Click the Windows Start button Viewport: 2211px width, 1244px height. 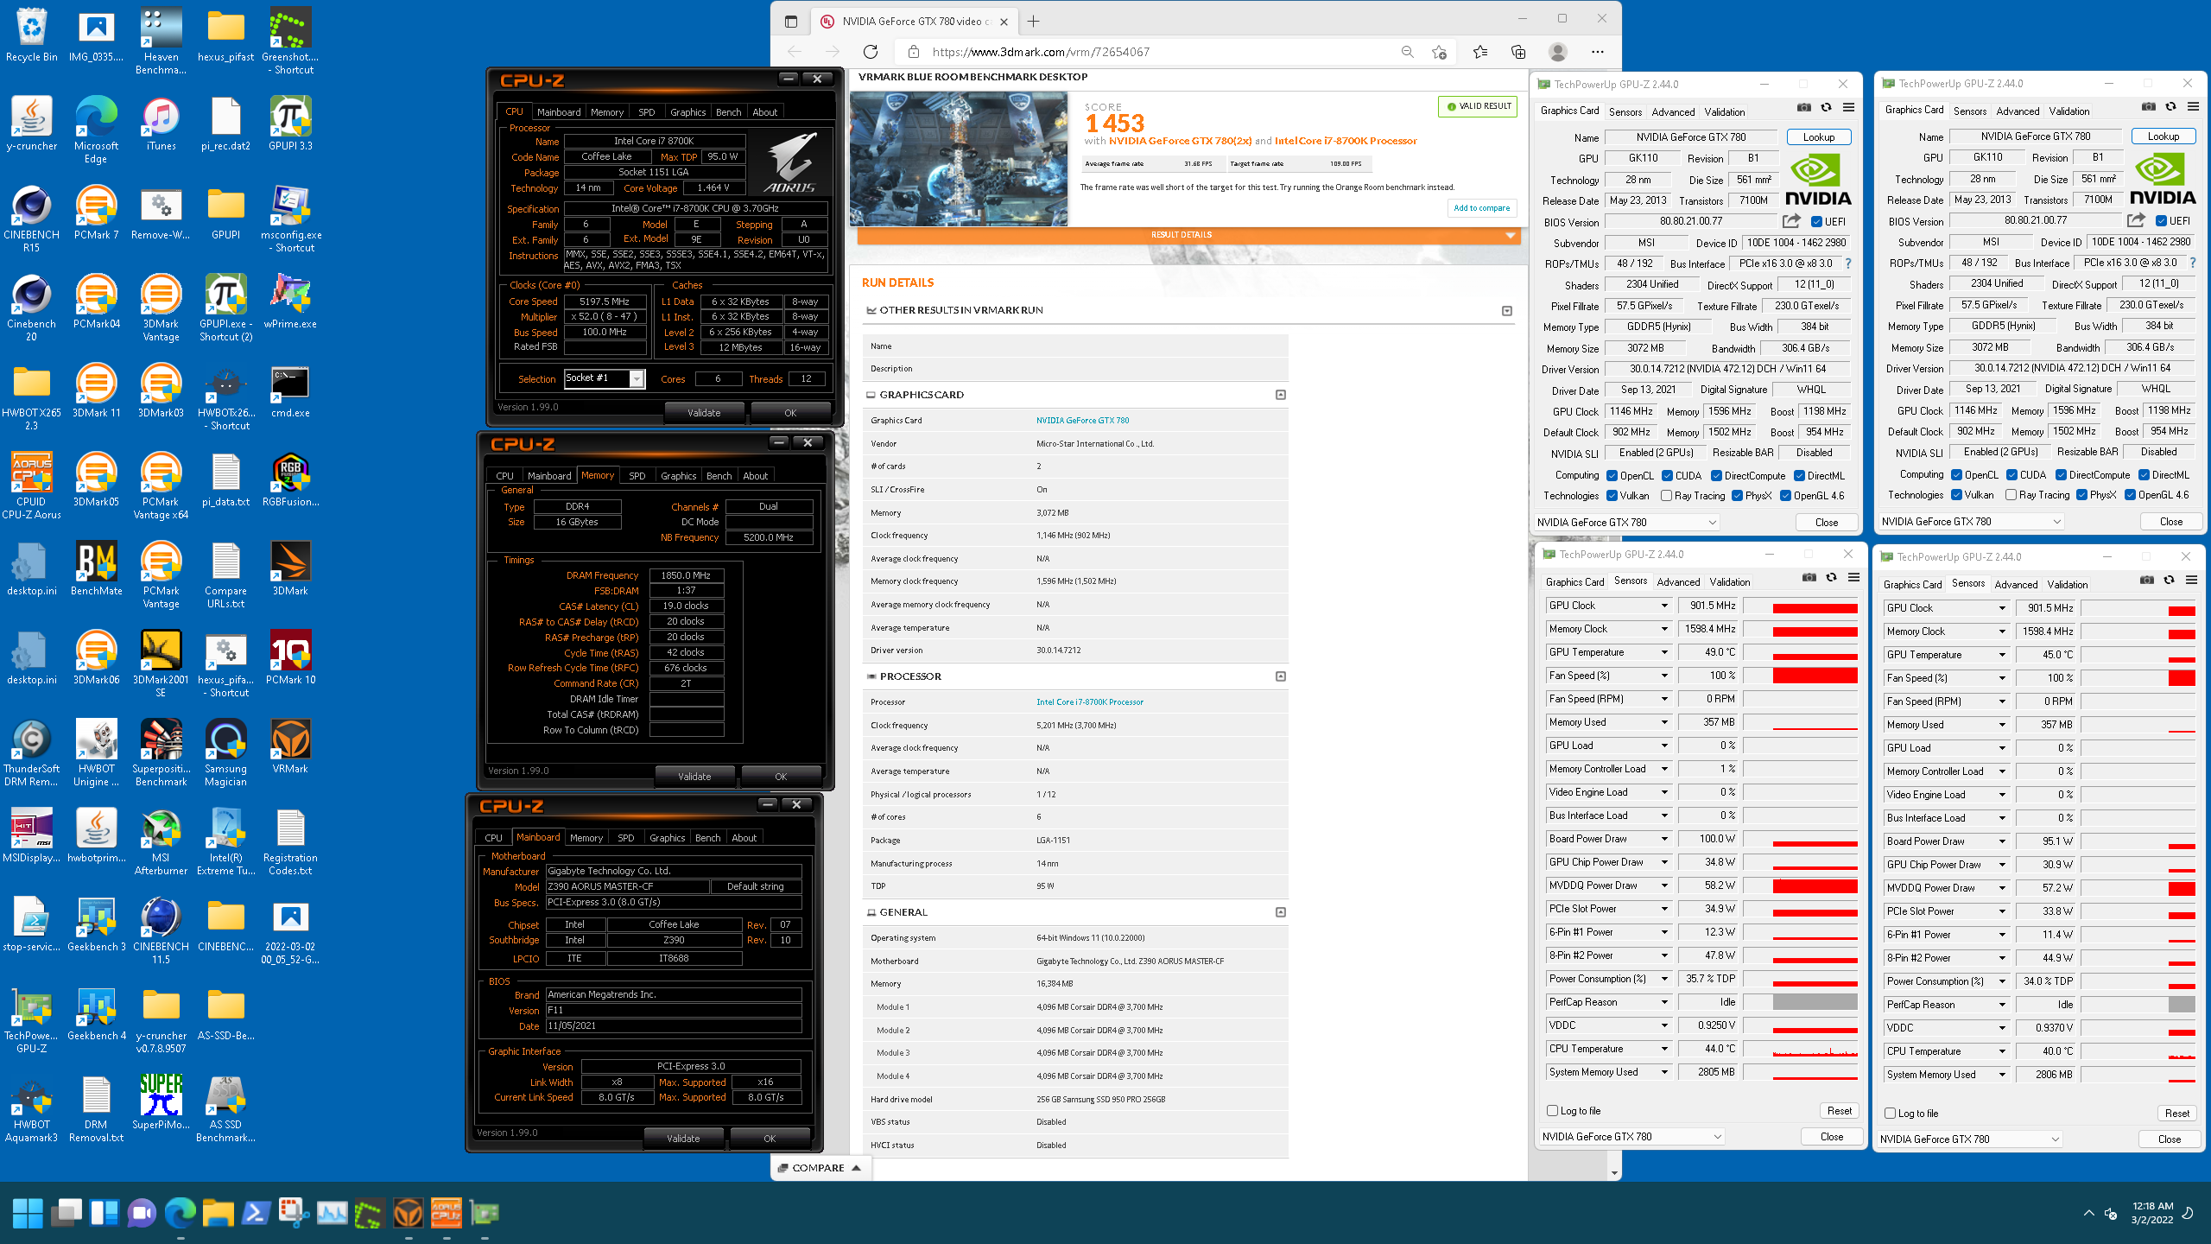point(28,1213)
